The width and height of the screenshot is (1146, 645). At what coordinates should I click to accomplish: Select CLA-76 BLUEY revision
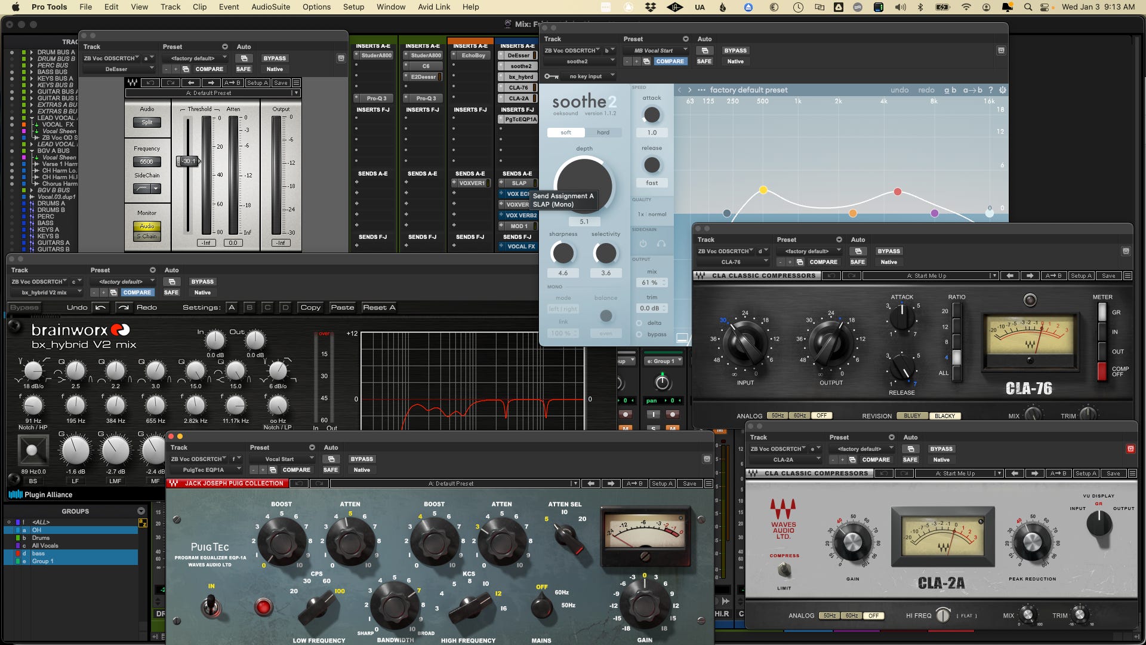pos(912,416)
